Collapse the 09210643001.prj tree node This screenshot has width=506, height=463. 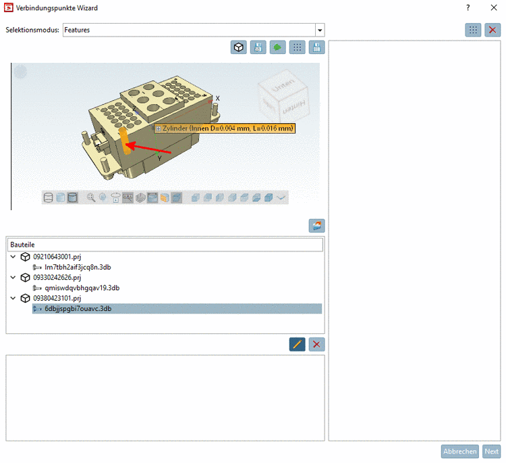tap(13, 257)
